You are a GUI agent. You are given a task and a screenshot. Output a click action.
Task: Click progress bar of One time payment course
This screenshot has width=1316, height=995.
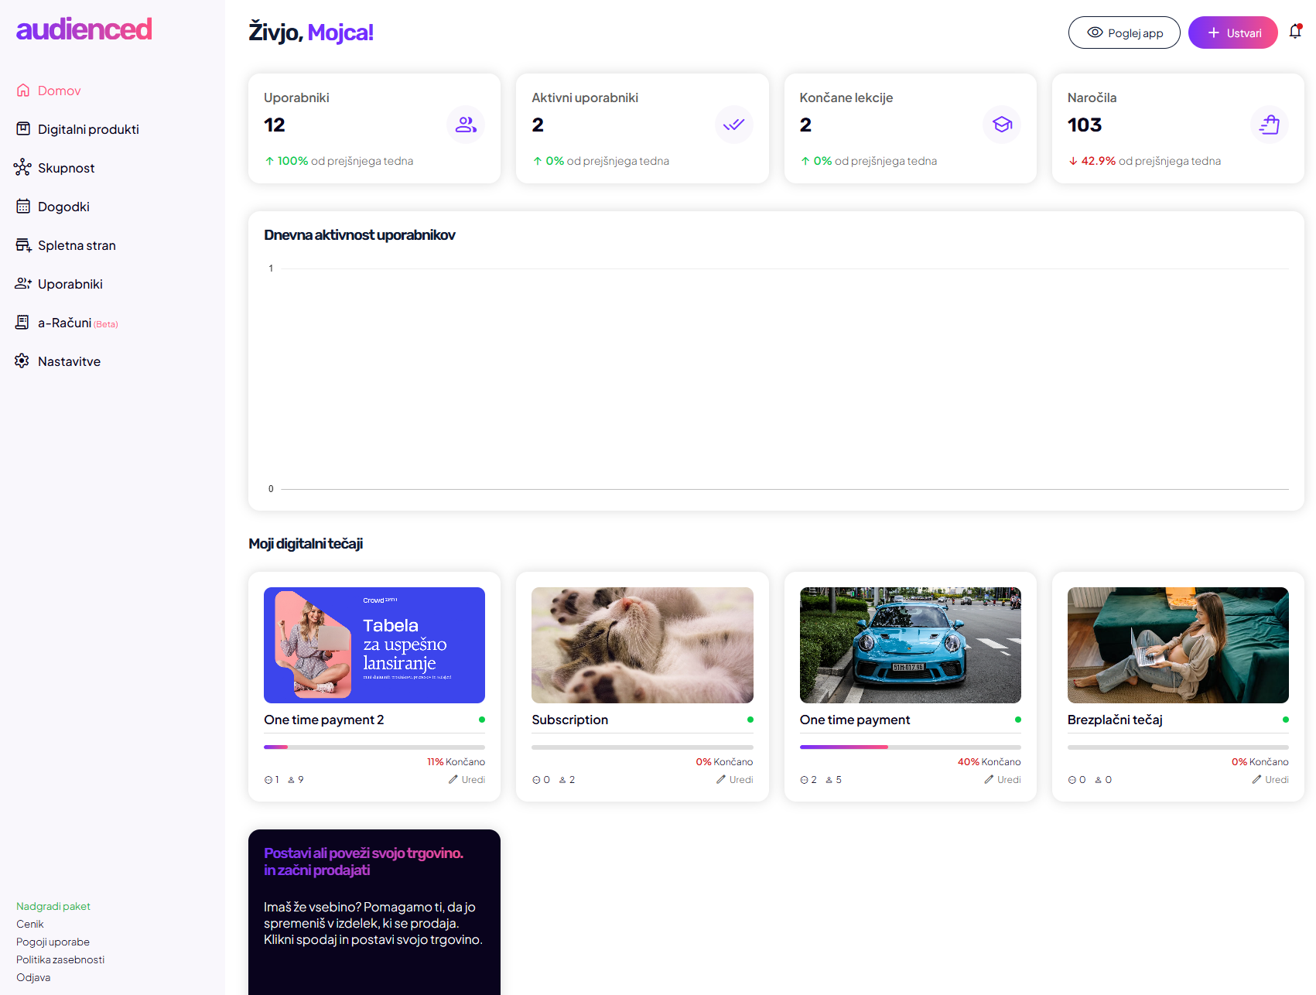click(910, 747)
